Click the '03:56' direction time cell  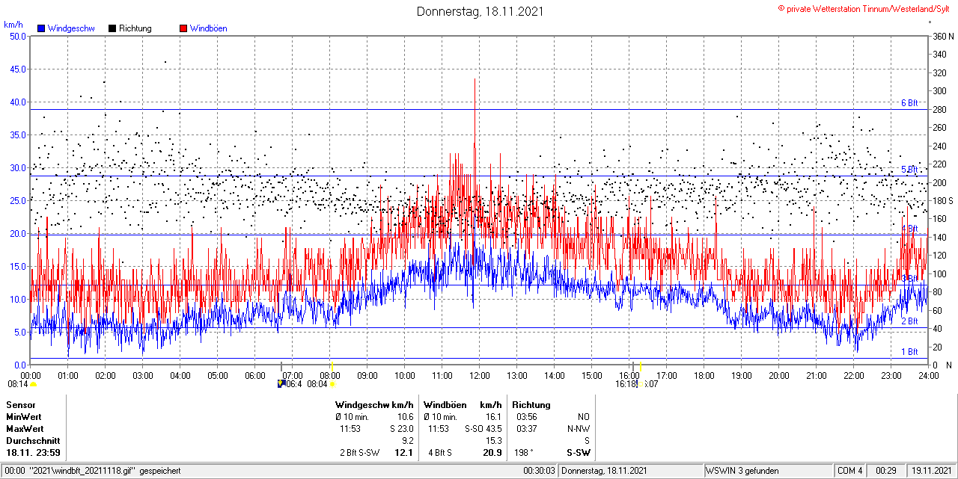click(x=527, y=417)
